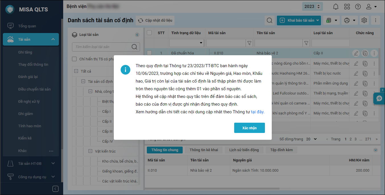
Task: Click the edit pencil for Nhà bảo vệ 2 row
Action: [x=356, y=53]
